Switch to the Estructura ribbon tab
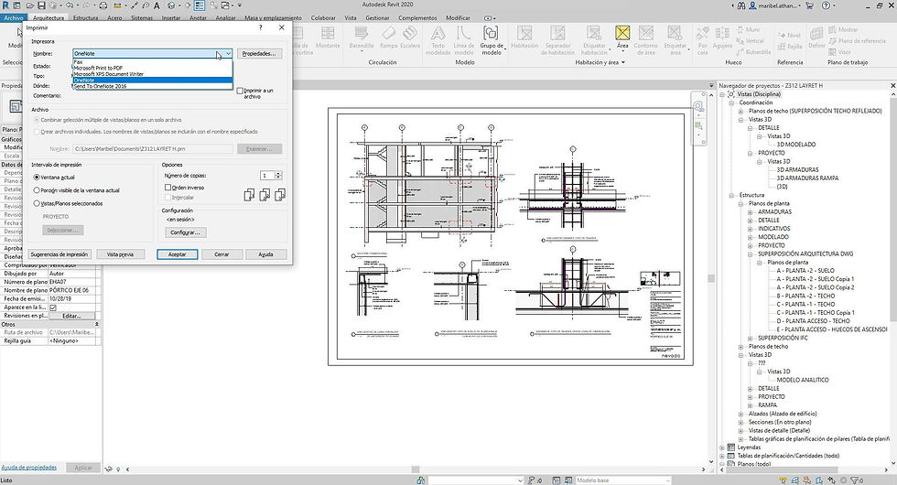Image resolution: width=897 pixels, height=485 pixels. tap(85, 17)
